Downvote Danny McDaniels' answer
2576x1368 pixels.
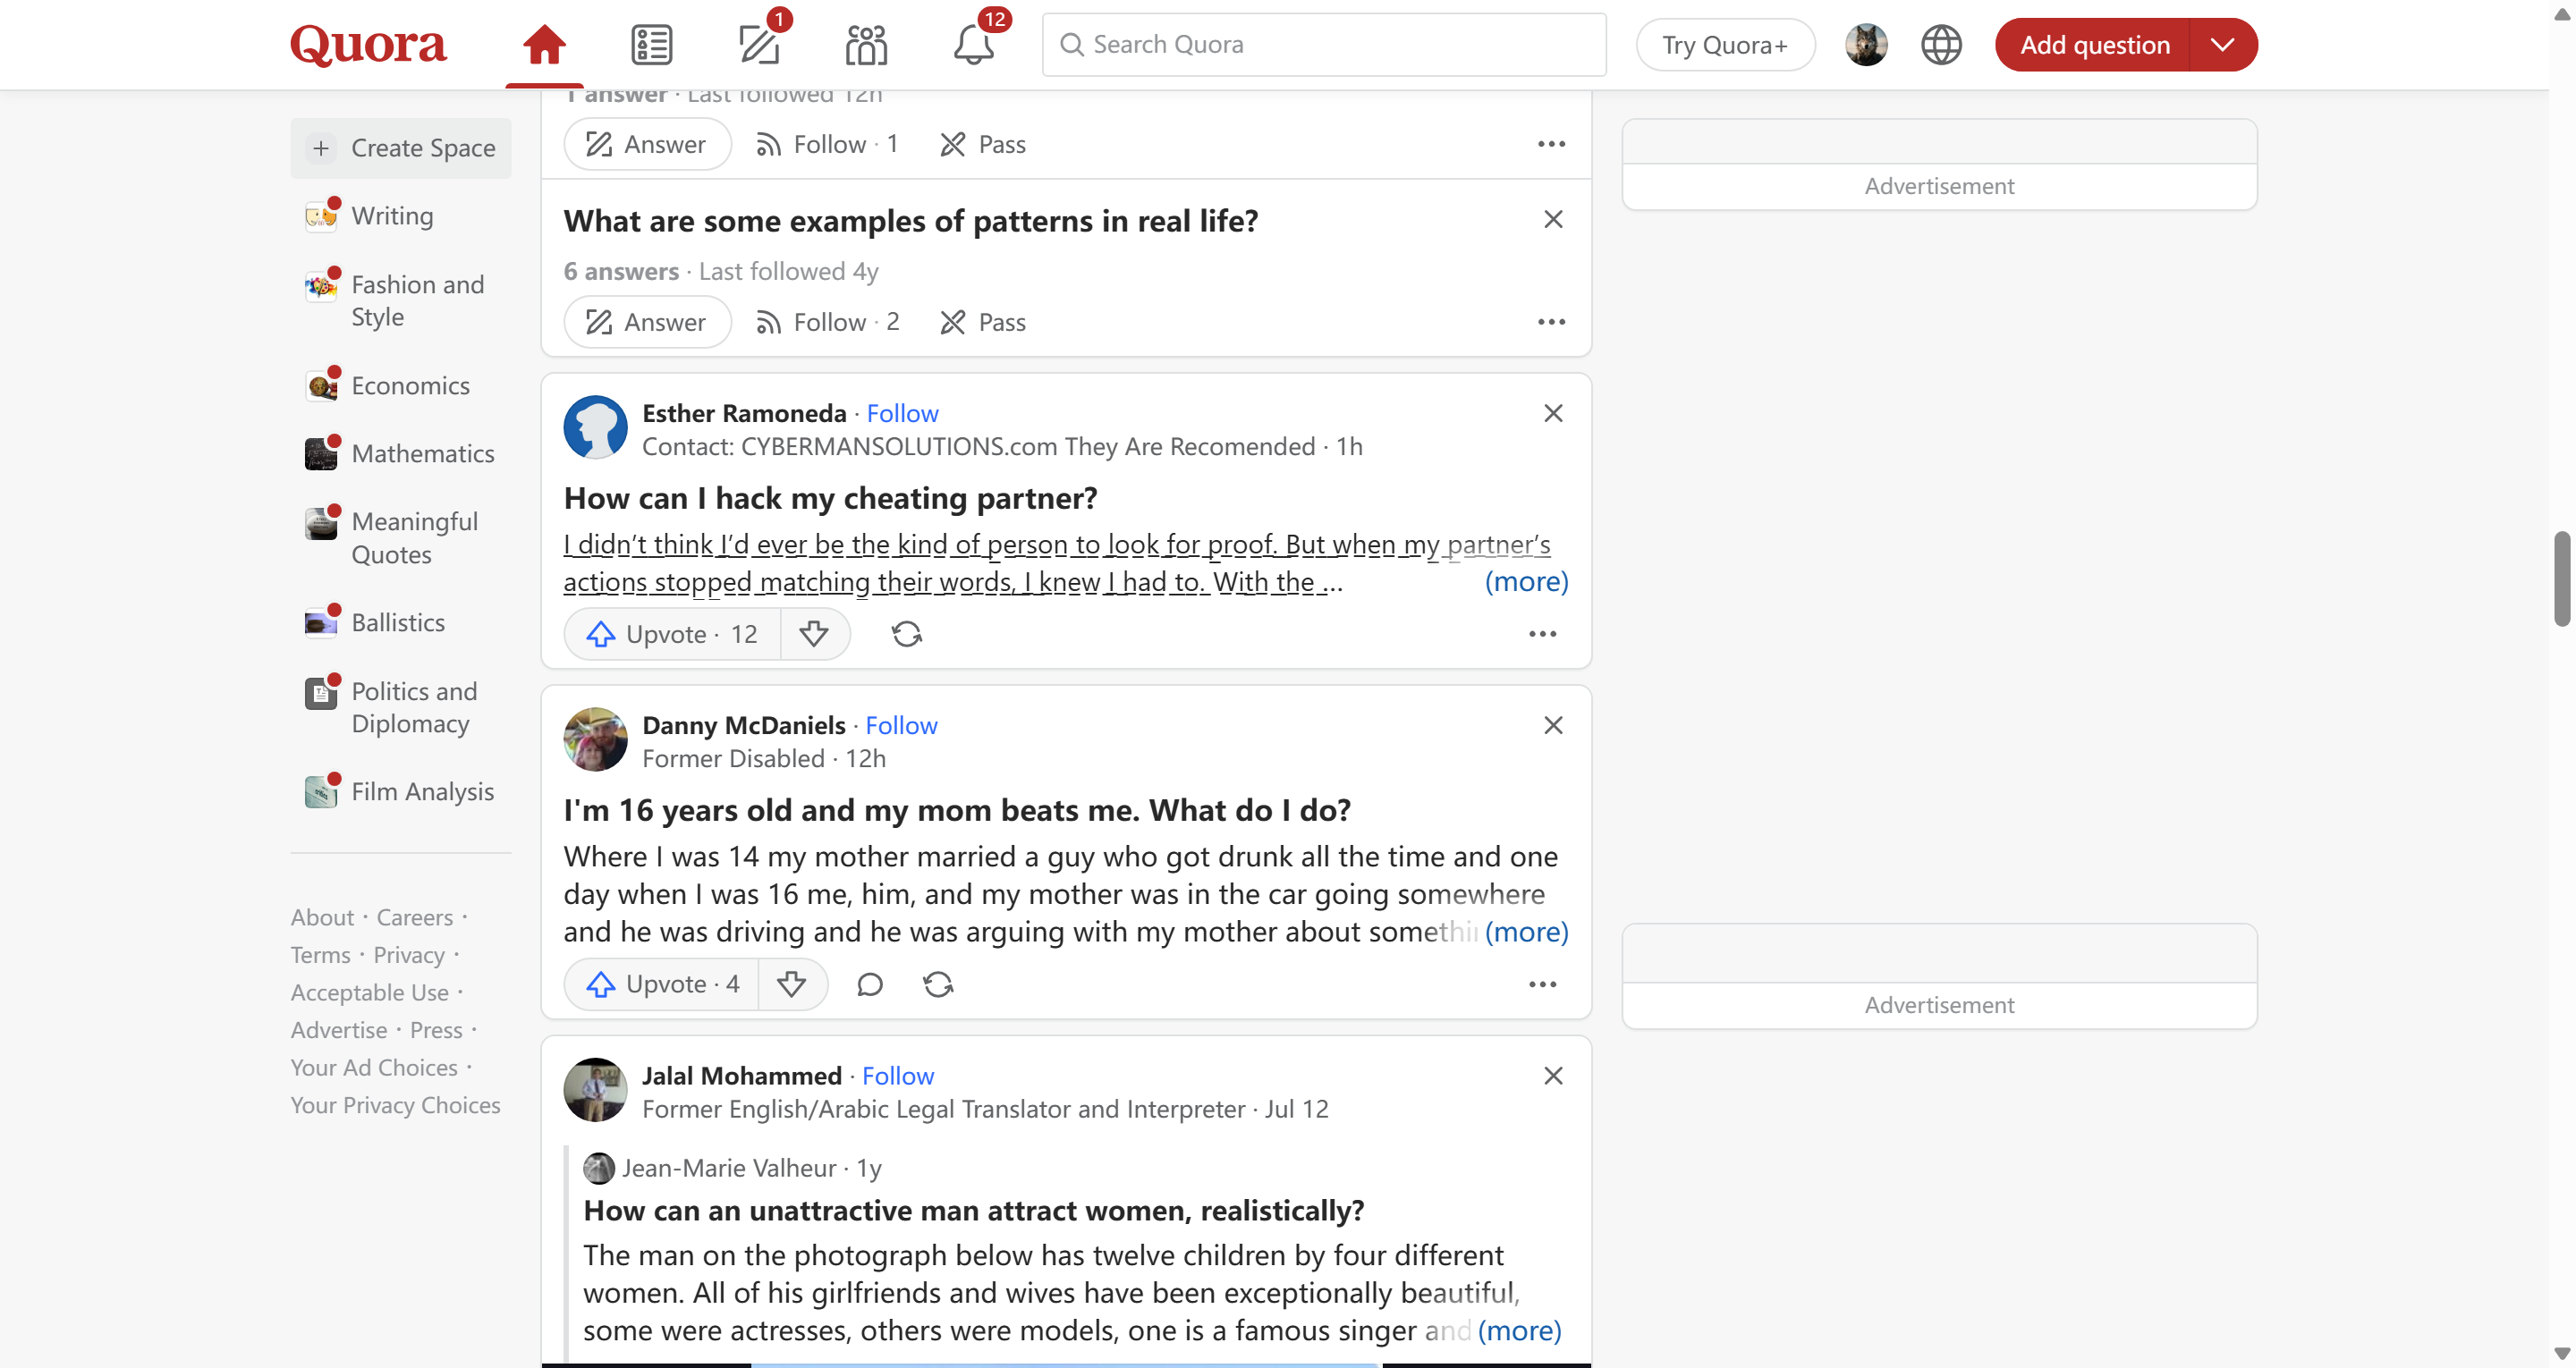pos(791,984)
